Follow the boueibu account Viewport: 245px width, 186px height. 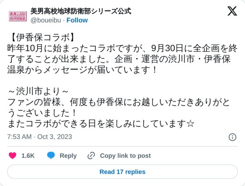pyautogui.click(x=77, y=20)
